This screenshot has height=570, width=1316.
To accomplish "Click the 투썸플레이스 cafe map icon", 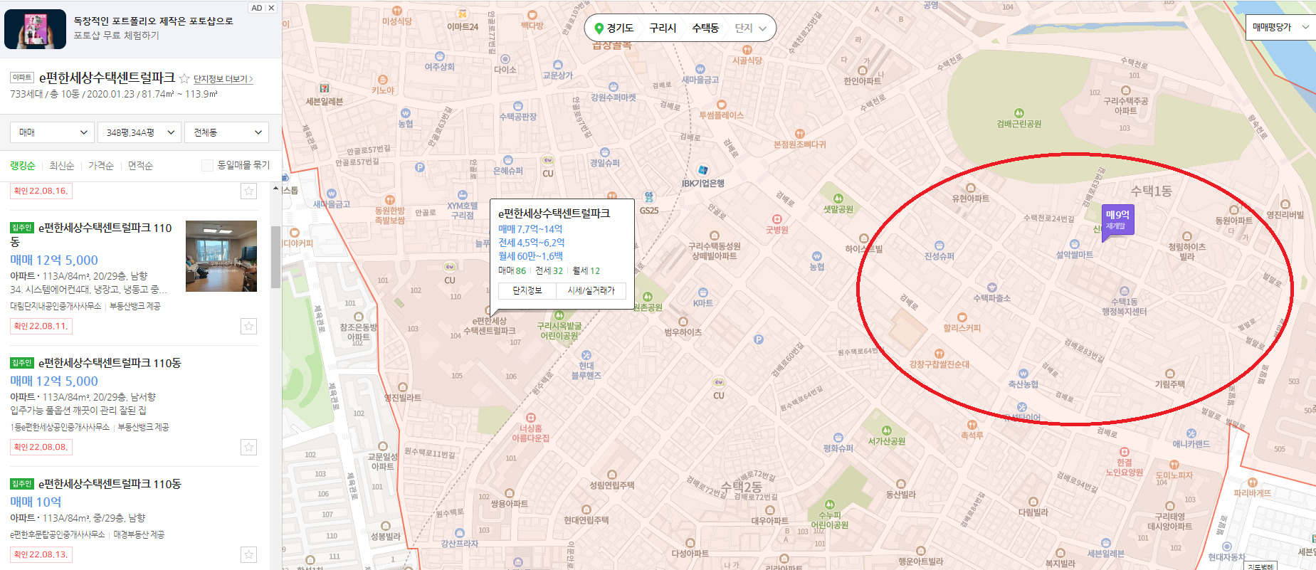I will point(721,105).
